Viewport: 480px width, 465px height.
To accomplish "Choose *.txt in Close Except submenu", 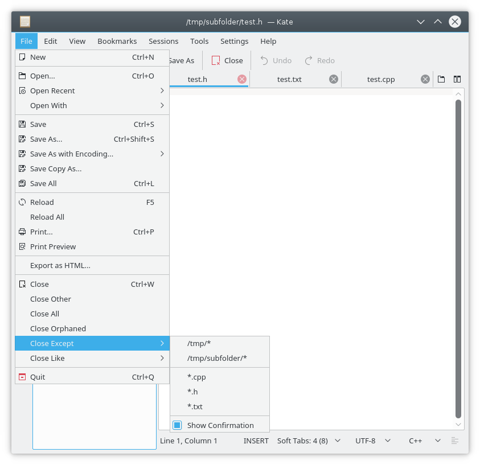I will tap(220, 406).
